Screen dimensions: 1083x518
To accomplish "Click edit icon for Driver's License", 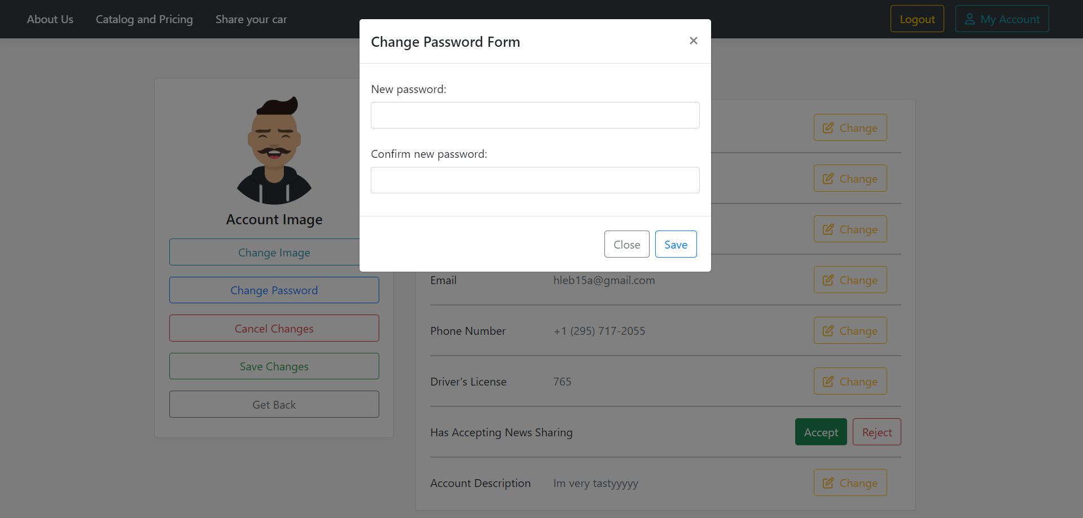I will (828, 382).
